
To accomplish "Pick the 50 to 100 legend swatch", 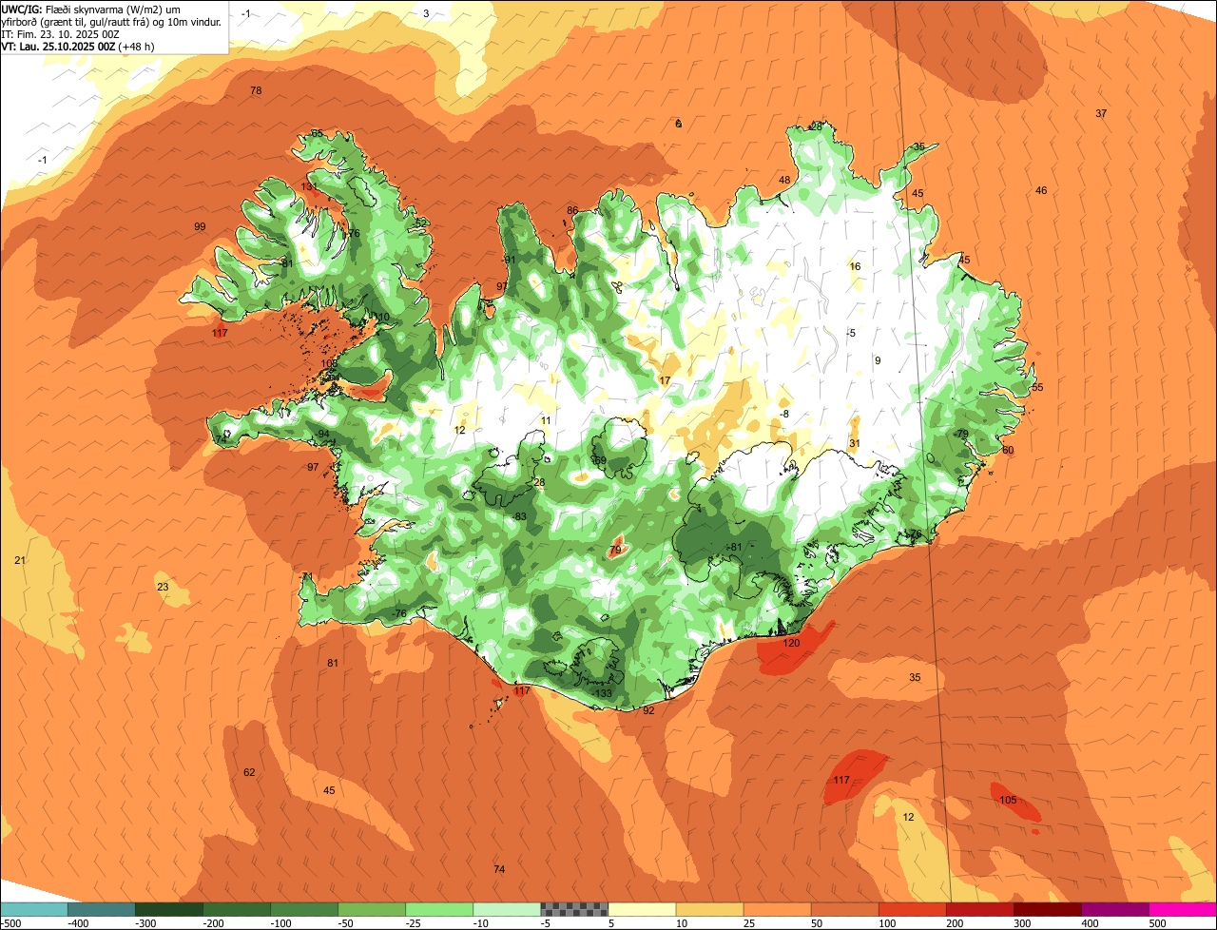I will coord(844,909).
